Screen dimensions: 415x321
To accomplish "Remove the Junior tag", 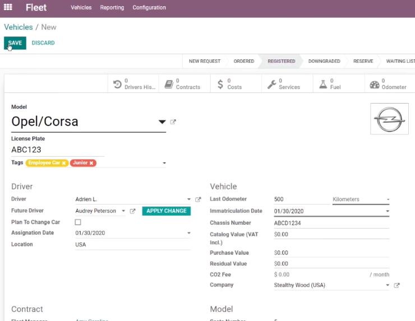I will (91, 163).
